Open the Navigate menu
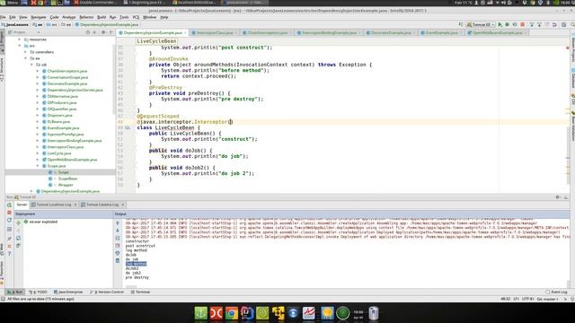Image resolution: width=575 pixels, height=323 pixels. pyautogui.click(x=38, y=17)
